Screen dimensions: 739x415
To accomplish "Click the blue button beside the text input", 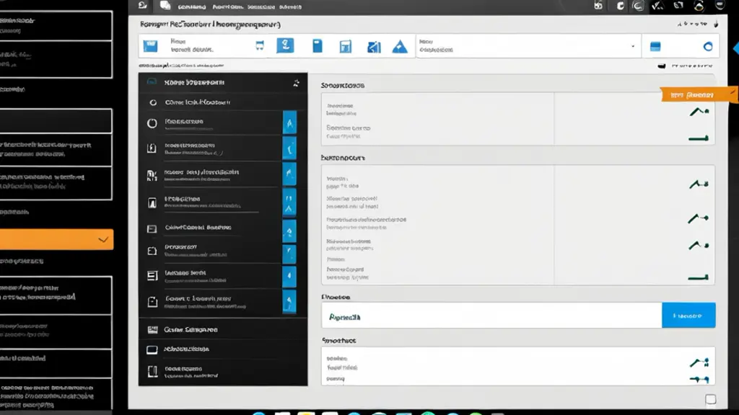I will 688,316.
